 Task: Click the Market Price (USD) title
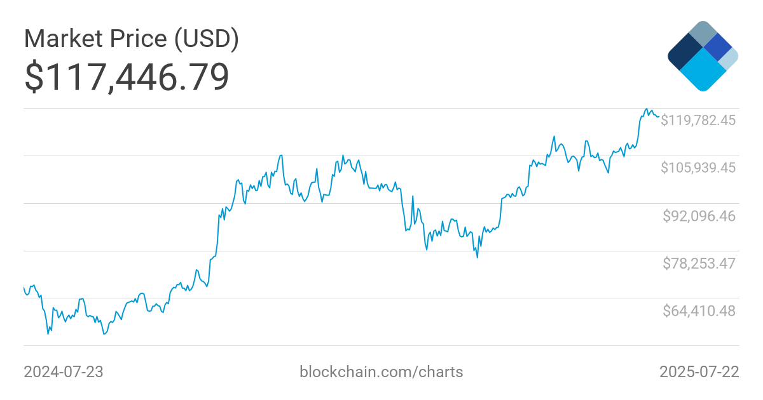[x=132, y=39]
